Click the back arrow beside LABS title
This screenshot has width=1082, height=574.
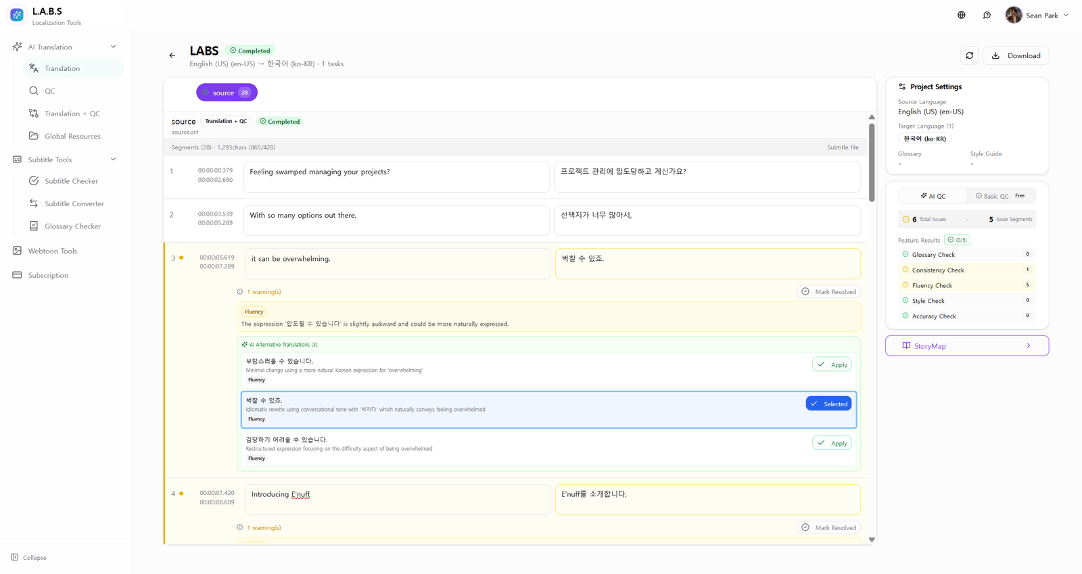172,55
